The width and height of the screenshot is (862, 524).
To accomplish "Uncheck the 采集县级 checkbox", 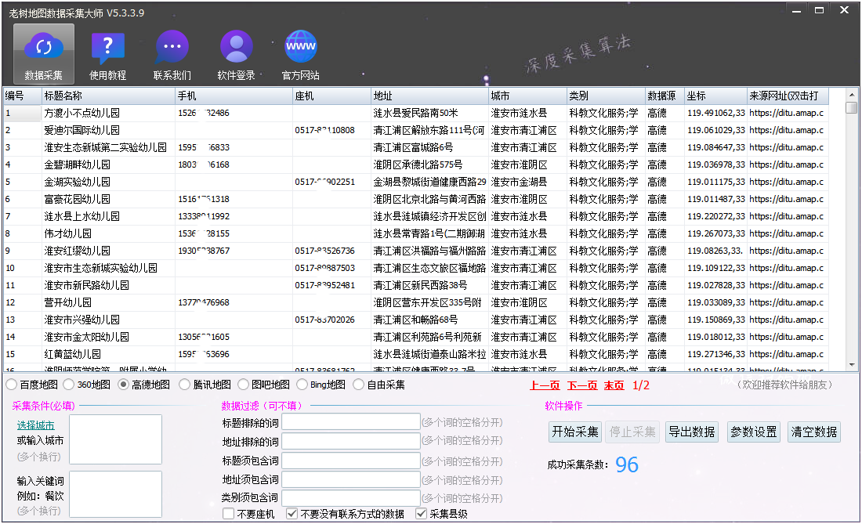I will (422, 514).
